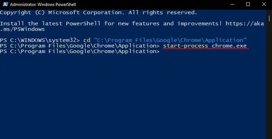Click the underlined 'start-process' command word

coord(186,46)
